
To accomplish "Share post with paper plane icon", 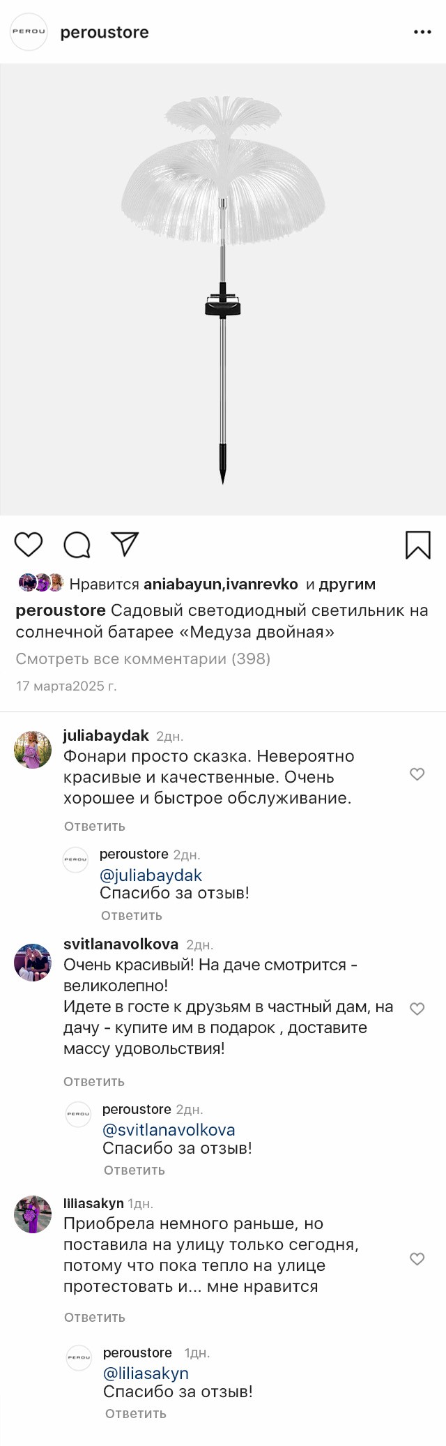I will tap(125, 544).
